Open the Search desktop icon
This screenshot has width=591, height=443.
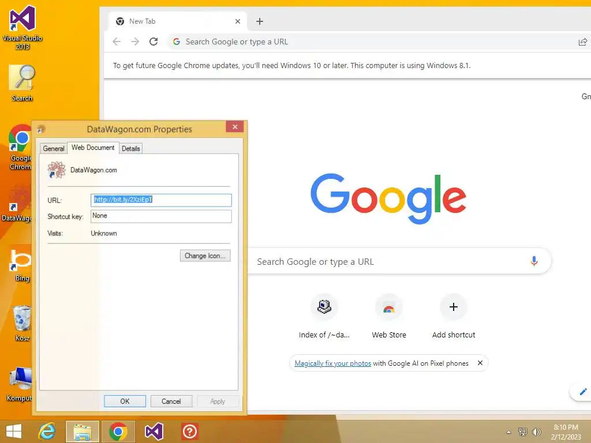[x=22, y=83]
